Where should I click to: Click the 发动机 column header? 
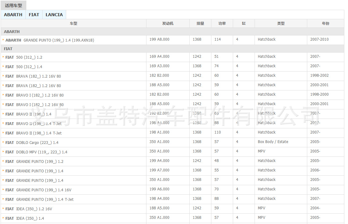[x=168, y=24]
